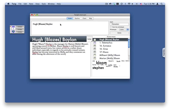Click the third -empty- slot button

[x=20, y=32]
